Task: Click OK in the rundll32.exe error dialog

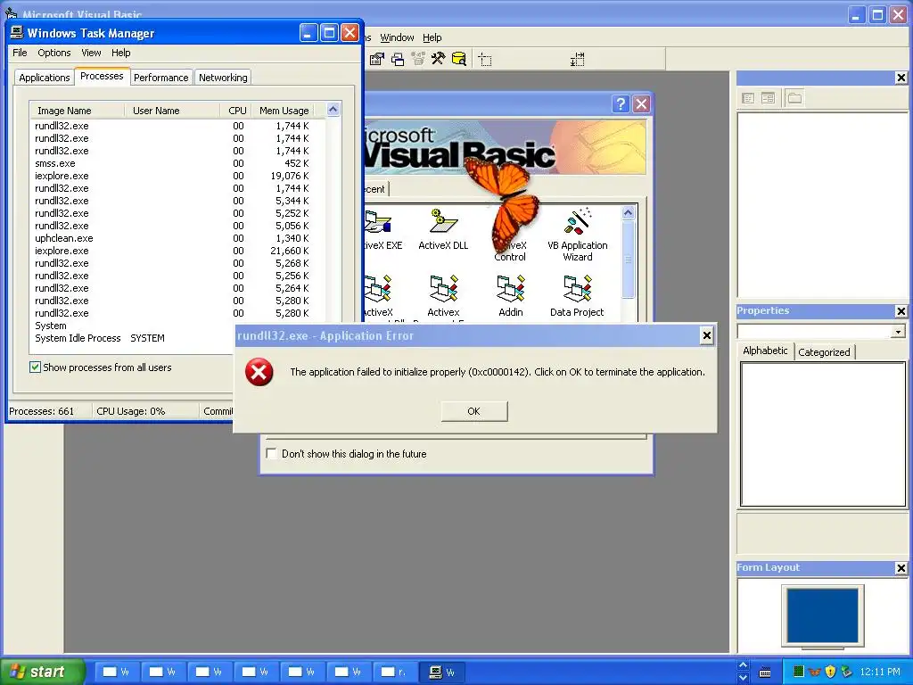Action: [x=474, y=411]
